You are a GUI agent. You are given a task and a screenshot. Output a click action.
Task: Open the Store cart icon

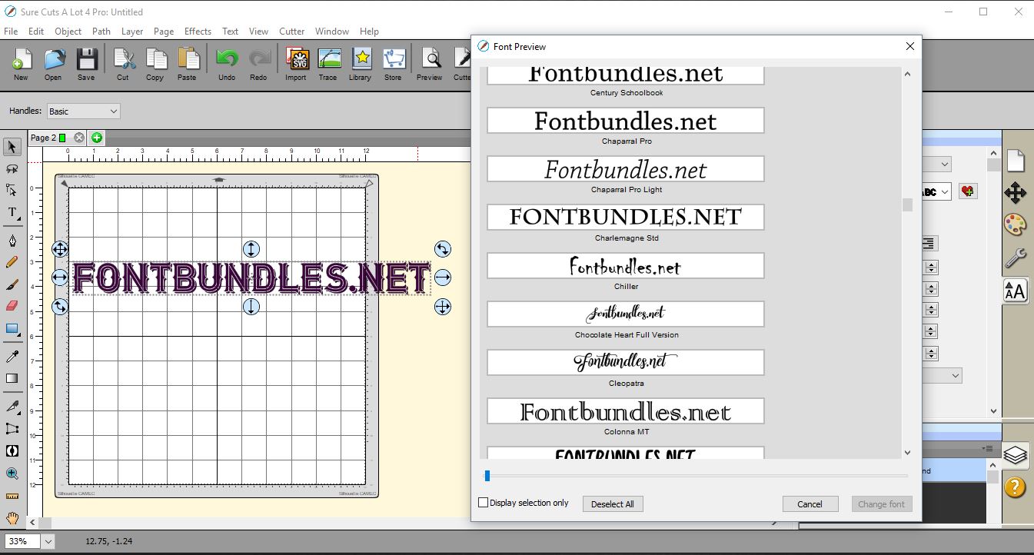393,64
